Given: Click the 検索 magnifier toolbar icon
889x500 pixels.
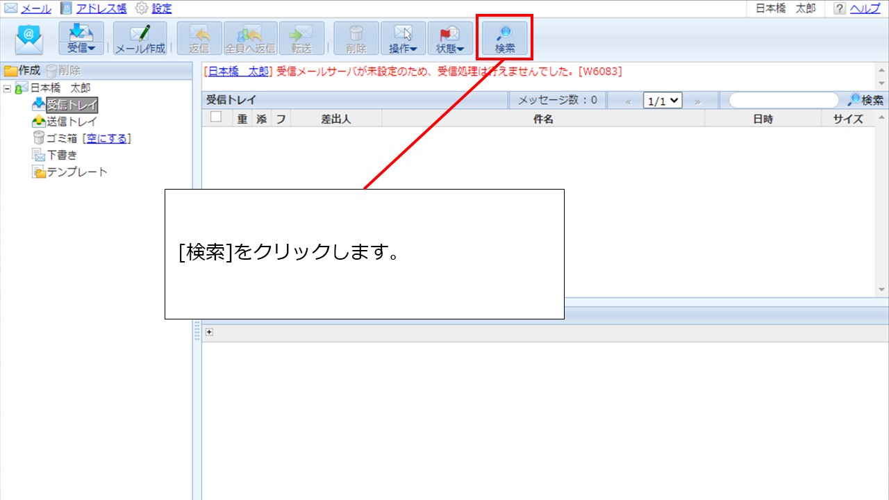Looking at the screenshot, I should 505,38.
